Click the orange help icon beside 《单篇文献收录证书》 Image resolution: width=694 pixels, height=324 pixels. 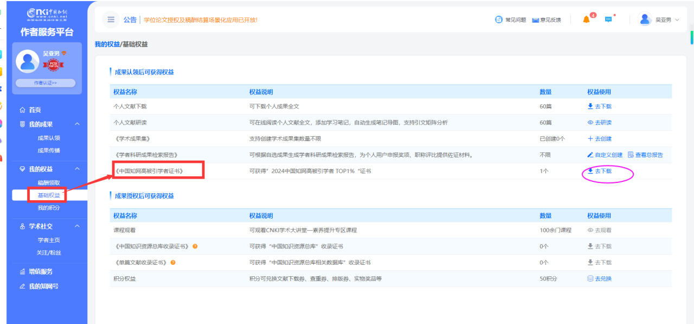pyautogui.click(x=173, y=263)
